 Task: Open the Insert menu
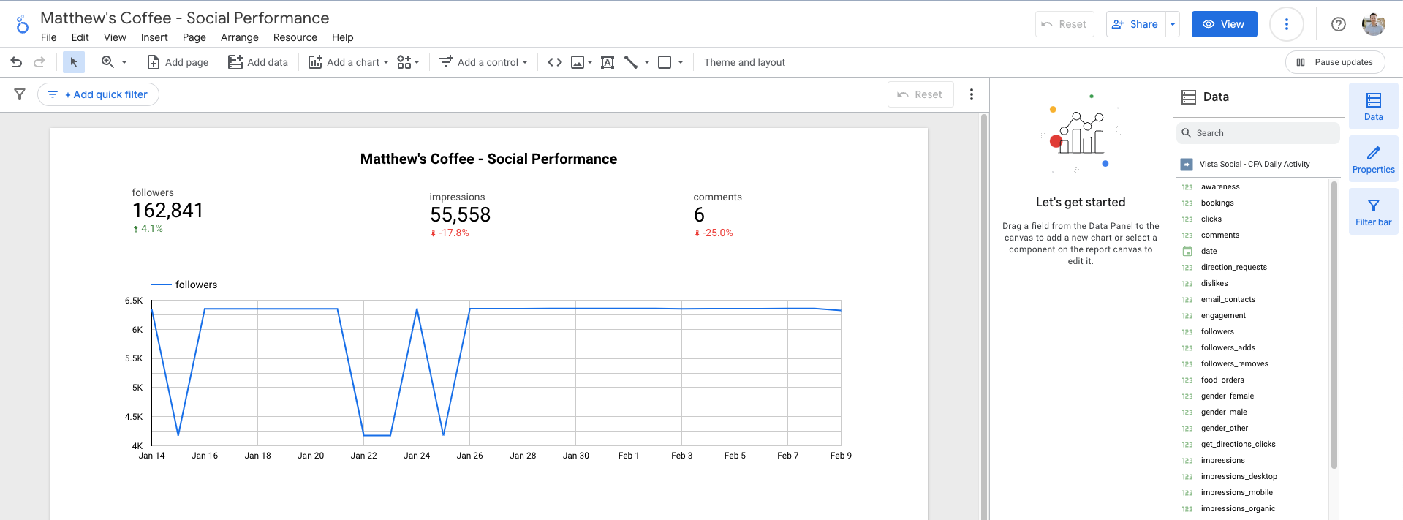tap(154, 37)
